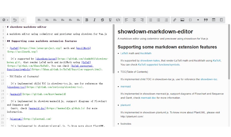Collapse the fold arrow on line 5

(5, 41)
